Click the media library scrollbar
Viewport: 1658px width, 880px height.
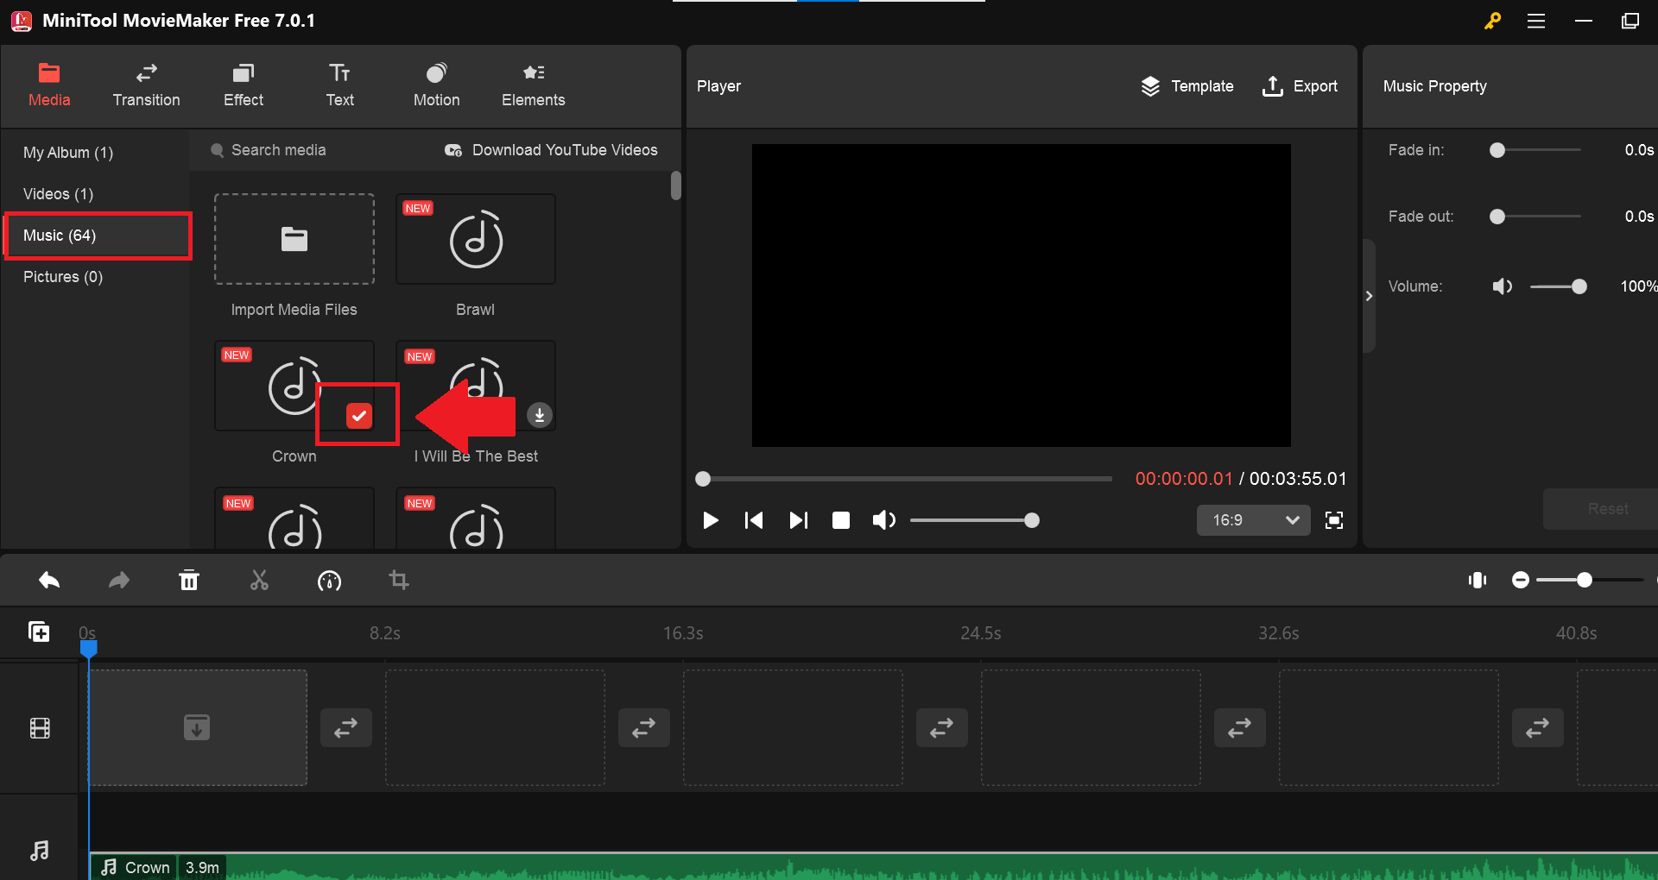pos(676,185)
